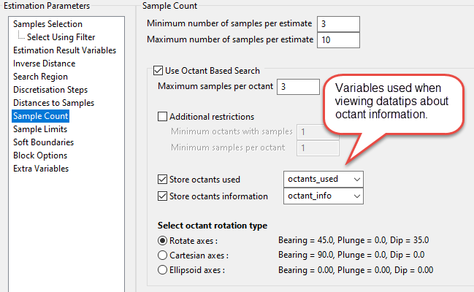Open the Soft Boundaries section
The image size is (474, 292).
[x=43, y=142]
